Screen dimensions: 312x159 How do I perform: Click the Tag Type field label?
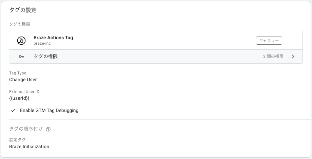coord(18,73)
